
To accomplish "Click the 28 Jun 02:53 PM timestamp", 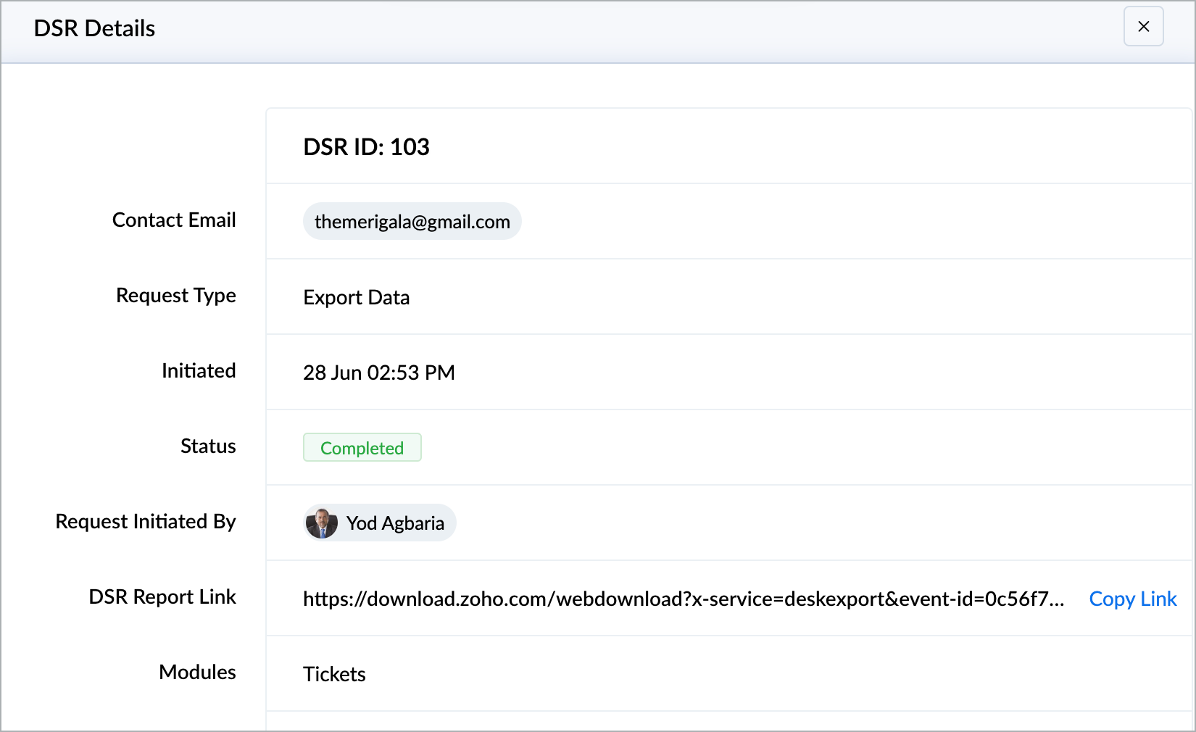I will (378, 373).
